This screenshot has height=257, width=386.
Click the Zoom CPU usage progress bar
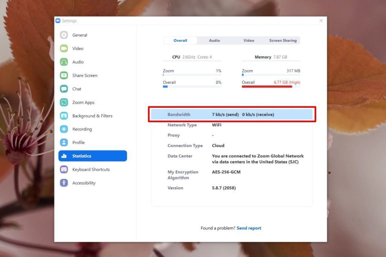pyautogui.click(x=192, y=75)
